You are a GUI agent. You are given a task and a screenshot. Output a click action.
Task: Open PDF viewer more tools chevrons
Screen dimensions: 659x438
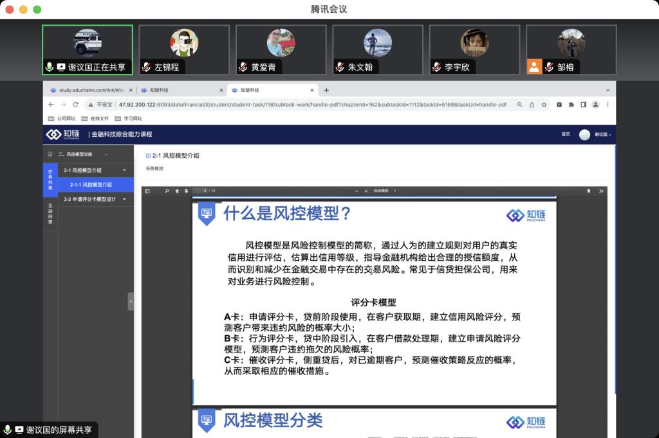(601, 191)
